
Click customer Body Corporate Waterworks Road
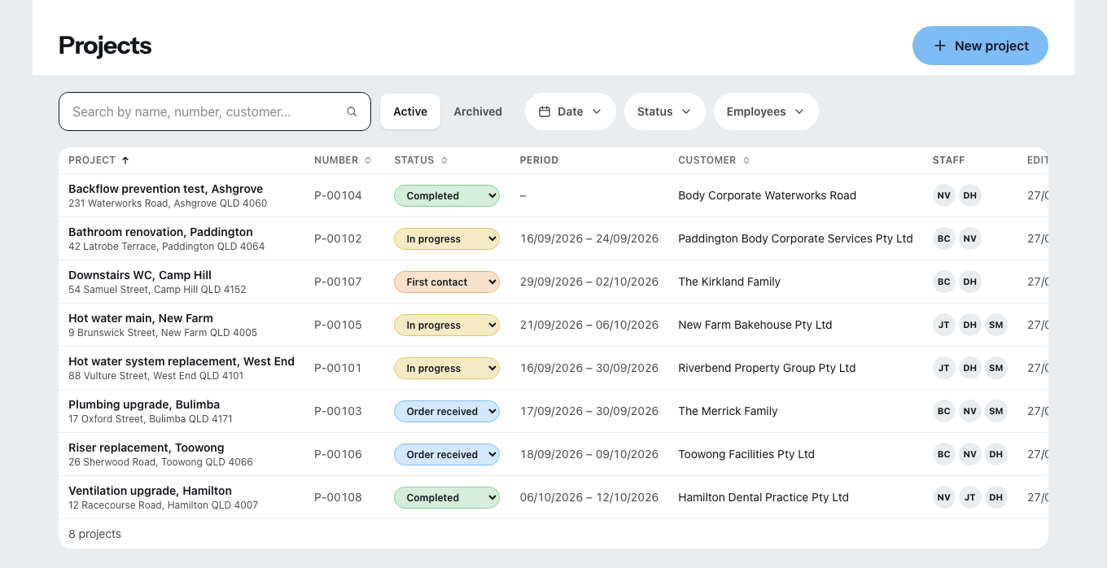(767, 195)
